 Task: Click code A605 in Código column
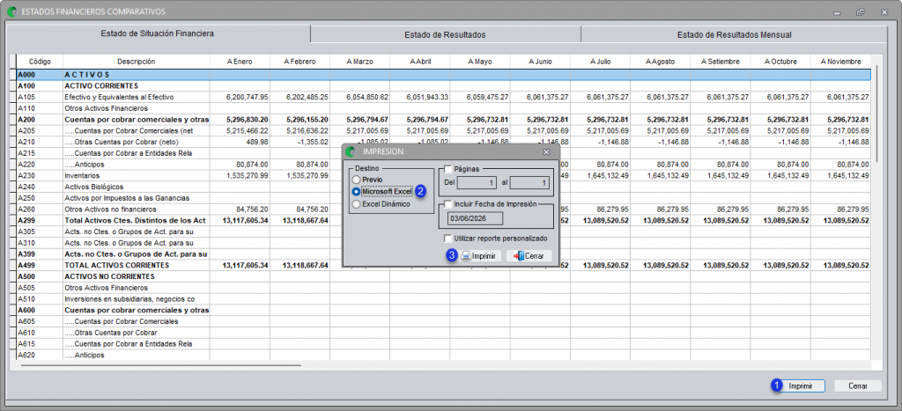point(26,322)
